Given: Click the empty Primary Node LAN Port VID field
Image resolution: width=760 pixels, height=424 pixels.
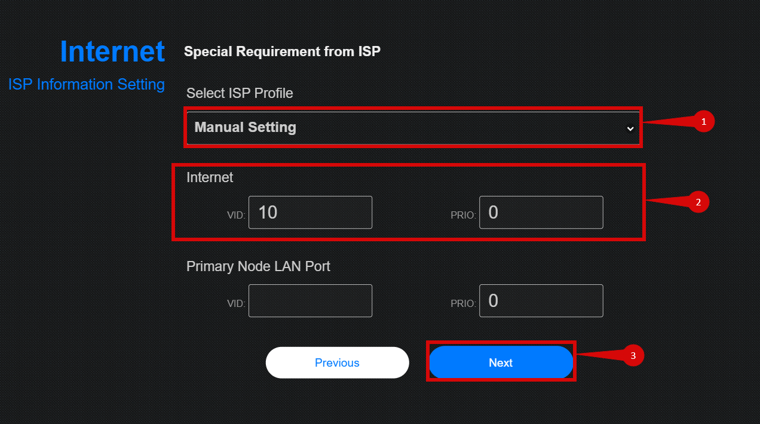Looking at the screenshot, I should coord(310,301).
